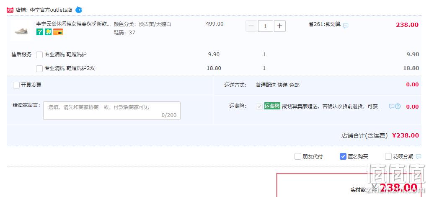Screen dimensions: 429x197
Task: Click the comment bubble icon in 运费险 row
Action: click(392, 106)
